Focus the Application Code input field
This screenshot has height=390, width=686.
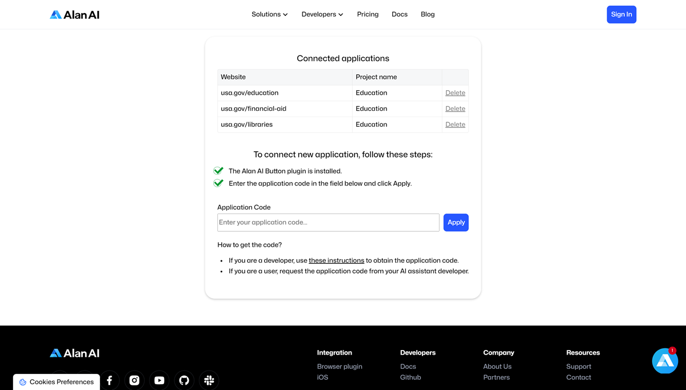tap(328, 222)
